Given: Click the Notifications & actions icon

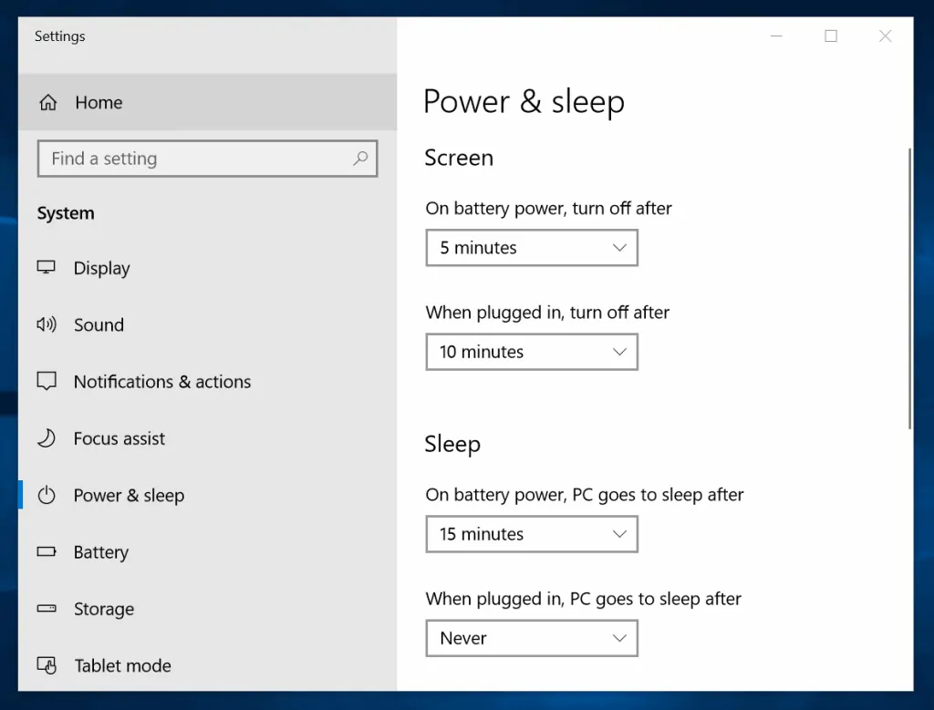Looking at the screenshot, I should 47,381.
